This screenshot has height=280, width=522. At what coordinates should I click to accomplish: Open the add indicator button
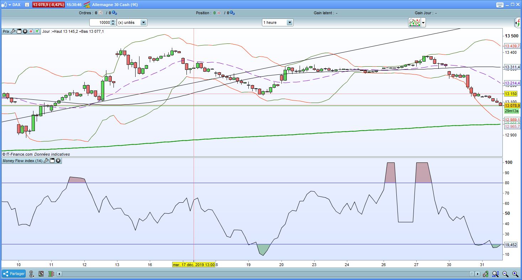[415, 22]
